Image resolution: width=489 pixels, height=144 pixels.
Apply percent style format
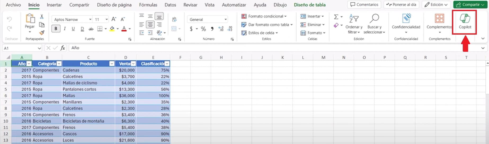(203, 29)
